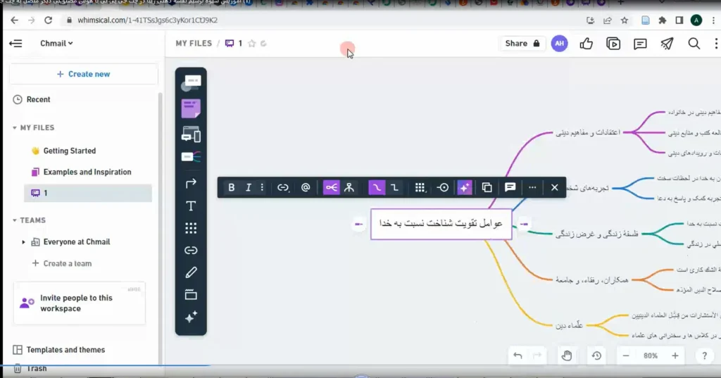Duplicate the node with the copy icon
The height and width of the screenshot is (378, 721).
(x=487, y=188)
